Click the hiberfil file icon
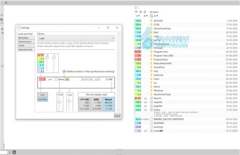 point(151,98)
